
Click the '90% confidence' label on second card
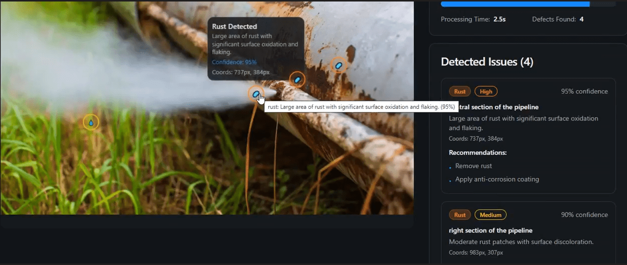point(584,215)
